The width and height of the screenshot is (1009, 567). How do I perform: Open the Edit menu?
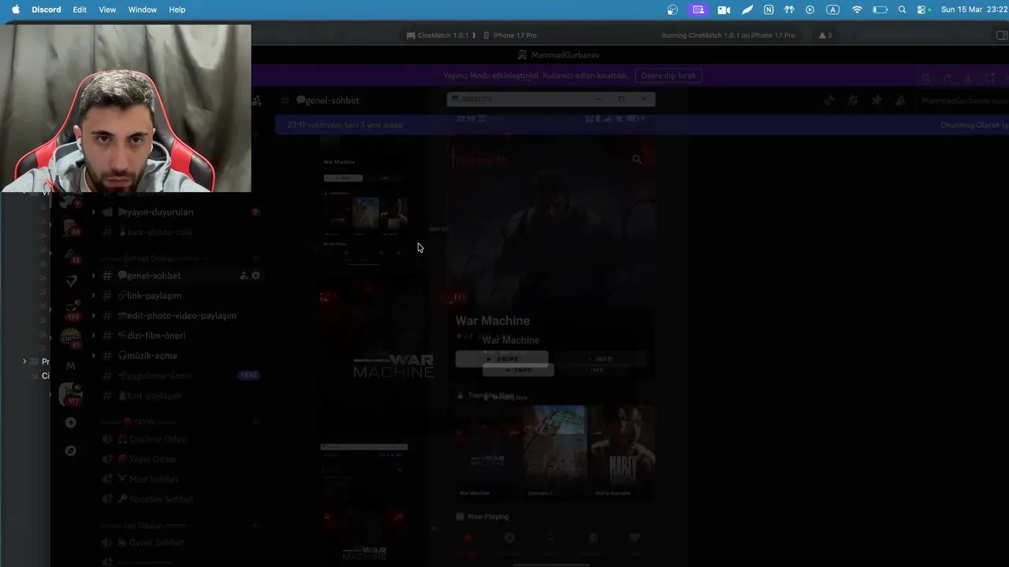click(x=80, y=9)
